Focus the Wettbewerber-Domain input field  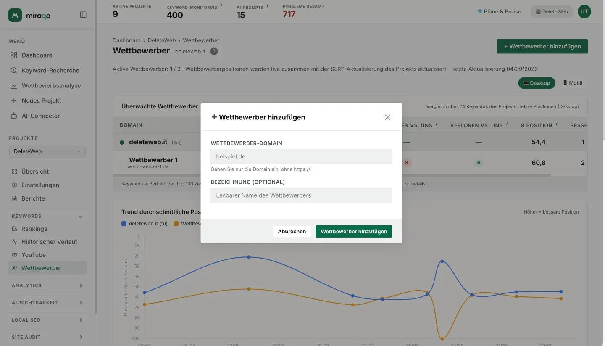click(x=301, y=156)
